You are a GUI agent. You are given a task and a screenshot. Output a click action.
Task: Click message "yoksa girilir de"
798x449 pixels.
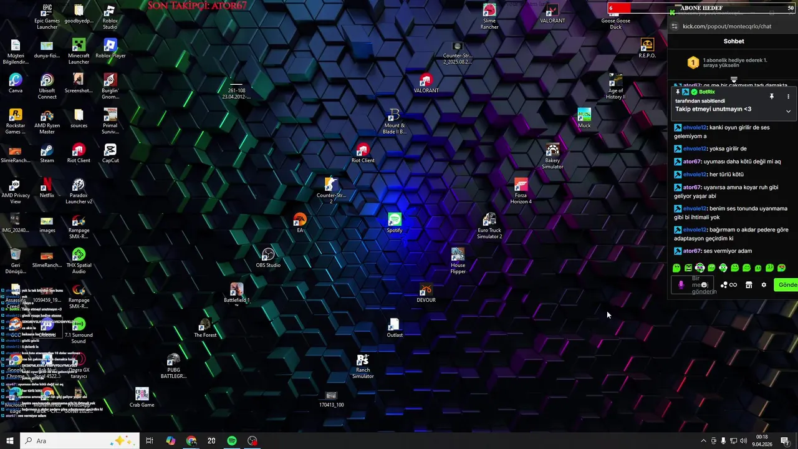pyautogui.click(x=728, y=148)
